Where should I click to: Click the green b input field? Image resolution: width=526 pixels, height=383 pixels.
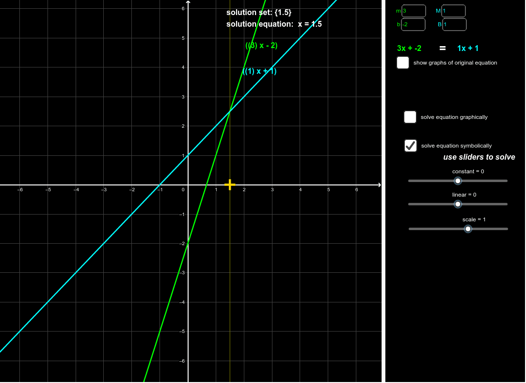point(413,24)
